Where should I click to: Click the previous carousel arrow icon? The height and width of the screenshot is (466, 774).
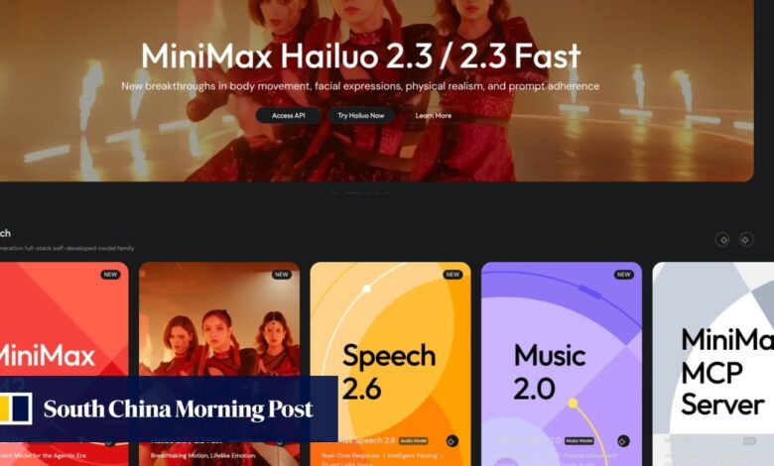point(722,240)
